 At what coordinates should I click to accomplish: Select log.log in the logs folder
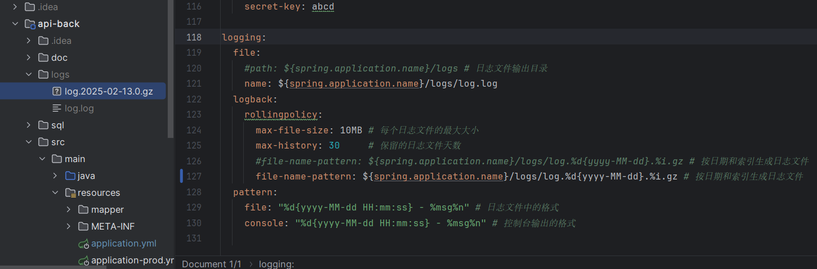pyautogui.click(x=79, y=108)
